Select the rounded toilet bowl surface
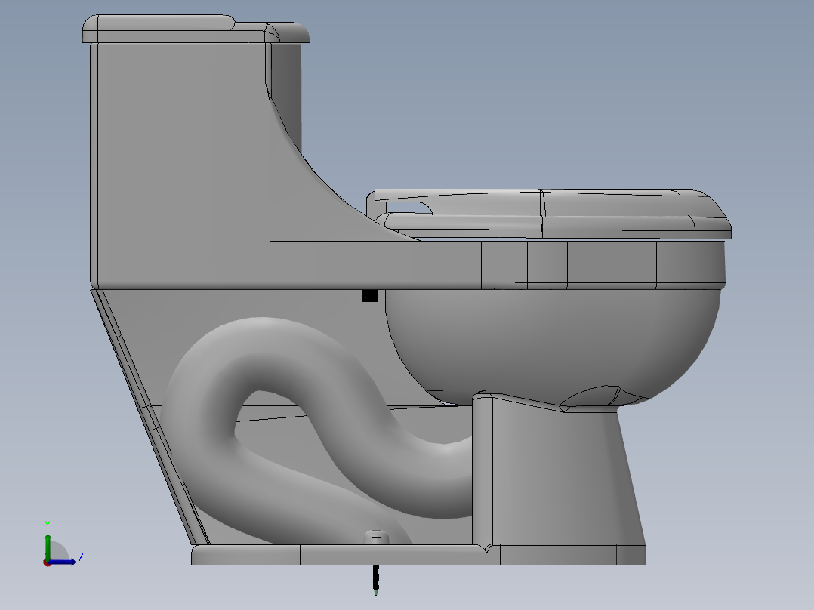 (x=553, y=345)
